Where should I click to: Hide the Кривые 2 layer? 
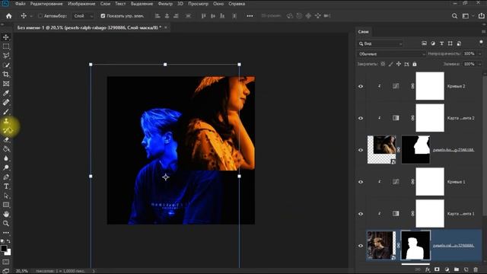pyautogui.click(x=361, y=86)
